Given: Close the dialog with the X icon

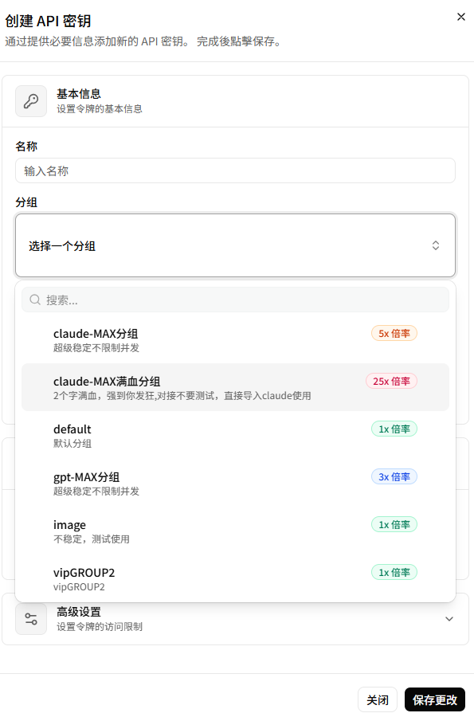Looking at the screenshot, I should tap(460, 17).
